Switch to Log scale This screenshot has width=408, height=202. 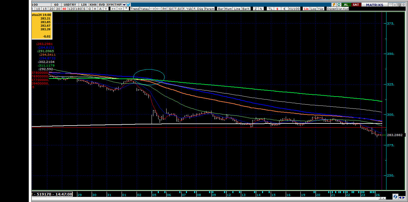(x=313, y=9)
